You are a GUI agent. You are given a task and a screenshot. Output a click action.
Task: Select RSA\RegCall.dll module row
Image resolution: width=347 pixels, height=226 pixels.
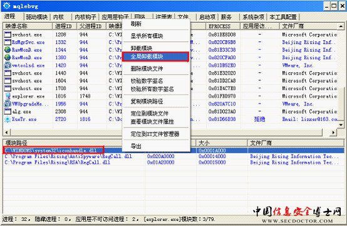173,163
